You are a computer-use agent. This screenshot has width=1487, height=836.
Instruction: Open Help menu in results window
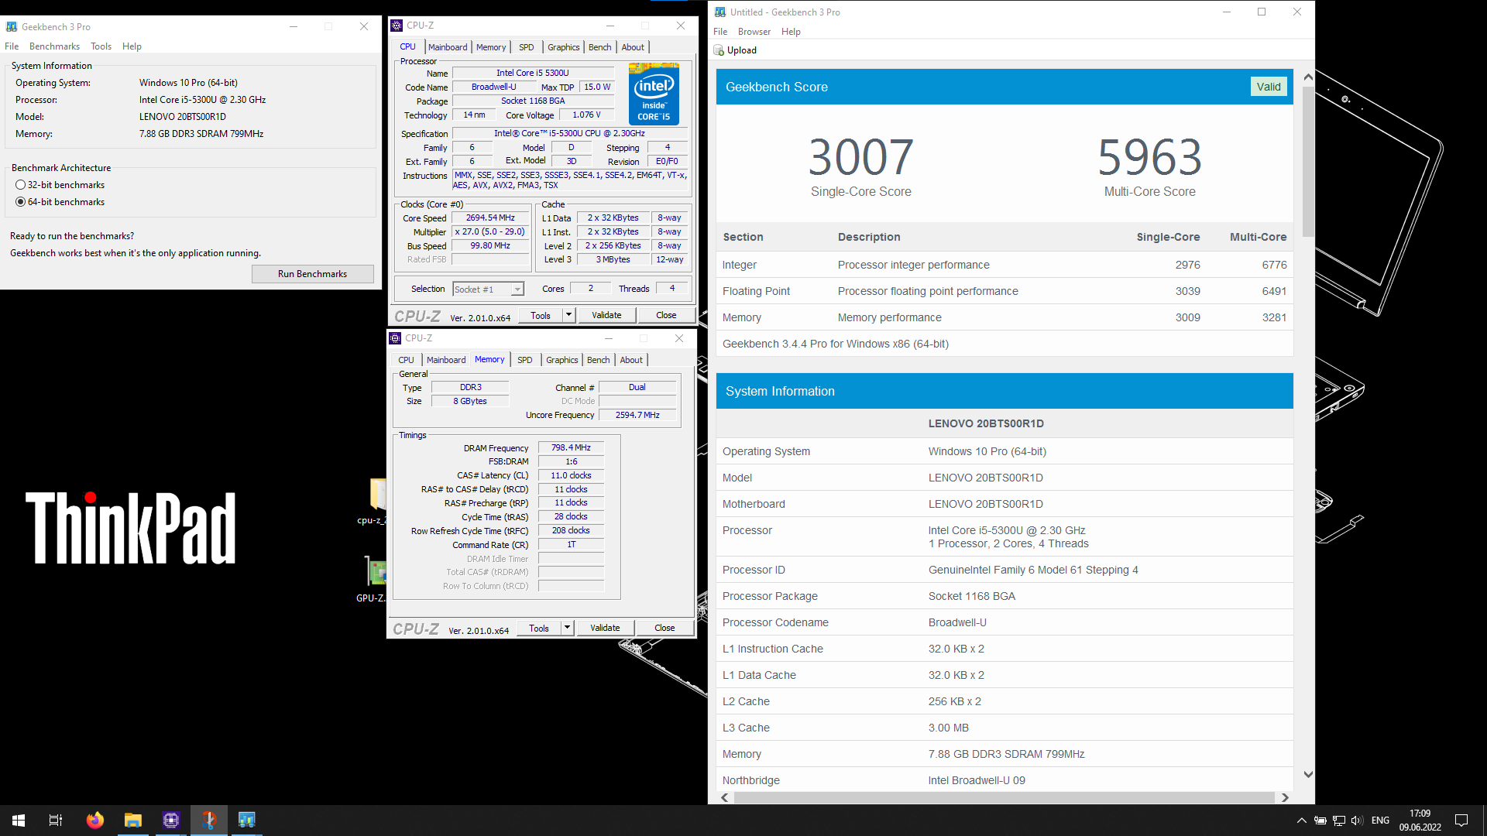click(791, 32)
